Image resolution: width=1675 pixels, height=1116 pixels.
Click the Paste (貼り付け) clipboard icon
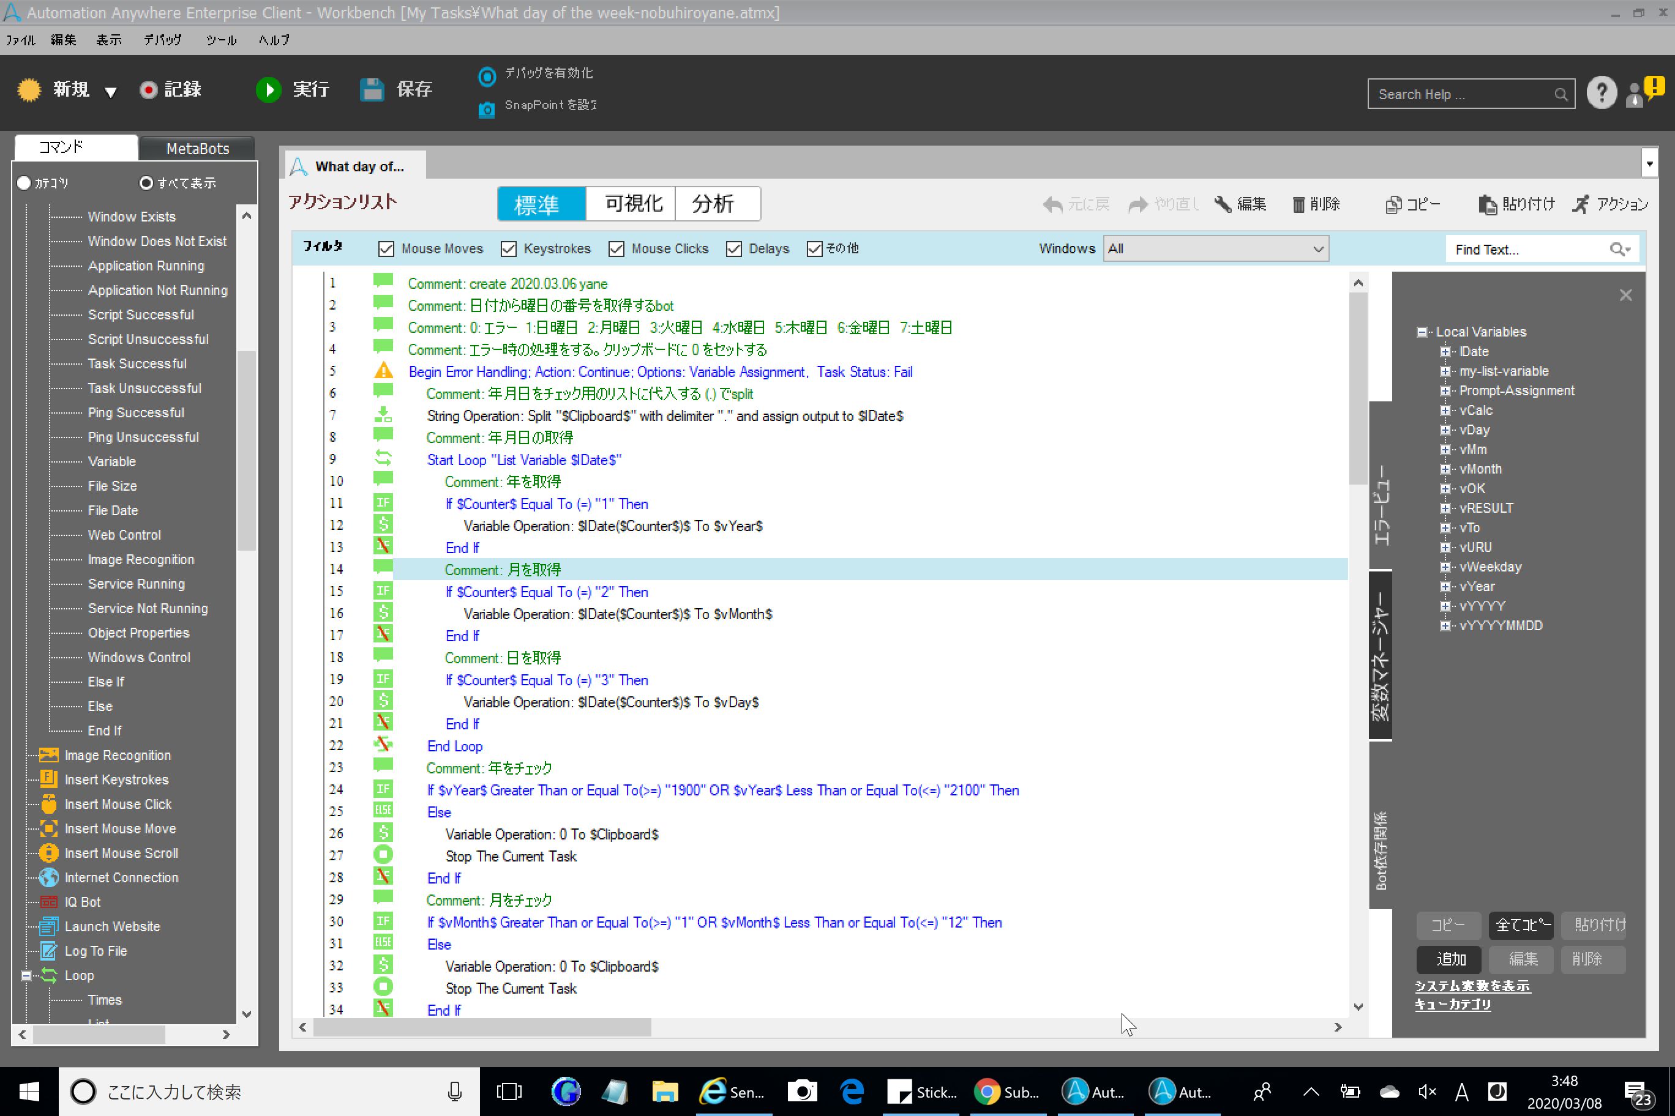click(1487, 205)
